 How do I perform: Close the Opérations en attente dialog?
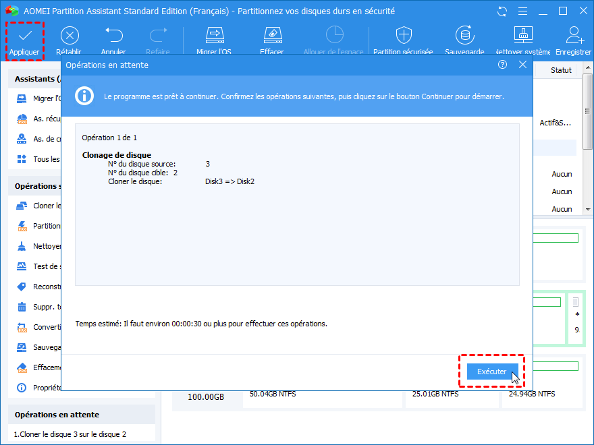(522, 65)
